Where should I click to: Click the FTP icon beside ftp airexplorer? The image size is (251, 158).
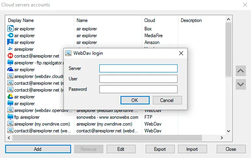[x=10, y=117]
